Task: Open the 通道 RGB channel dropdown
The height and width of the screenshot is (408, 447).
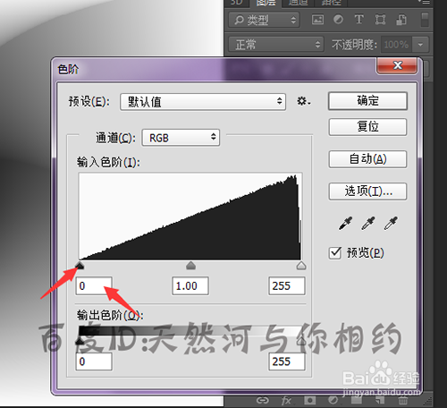Action: pos(181,138)
